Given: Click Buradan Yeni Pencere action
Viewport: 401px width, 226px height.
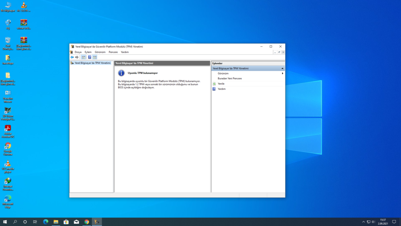Looking at the screenshot, I should tap(229, 78).
